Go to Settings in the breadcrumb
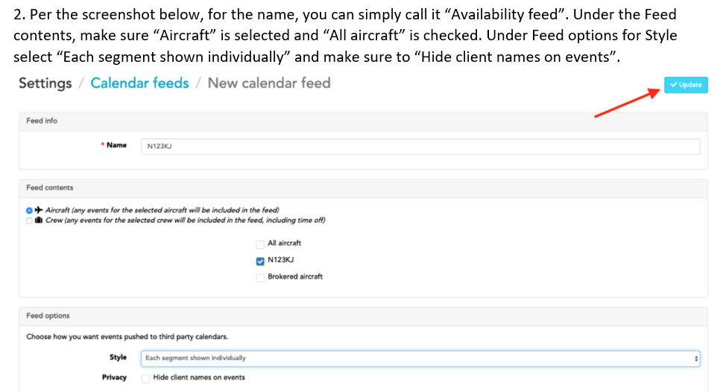726x392 pixels. [x=45, y=83]
